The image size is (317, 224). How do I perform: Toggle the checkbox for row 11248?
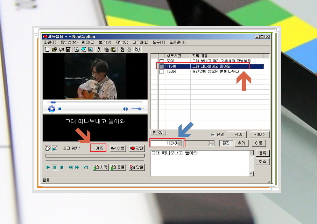coord(162,66)
